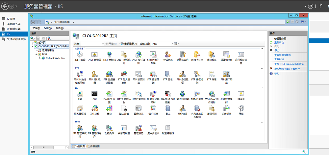Open the 配置编辑器 management icon
This screenshot has width=329, height=155.
click(x=168, y=130)
